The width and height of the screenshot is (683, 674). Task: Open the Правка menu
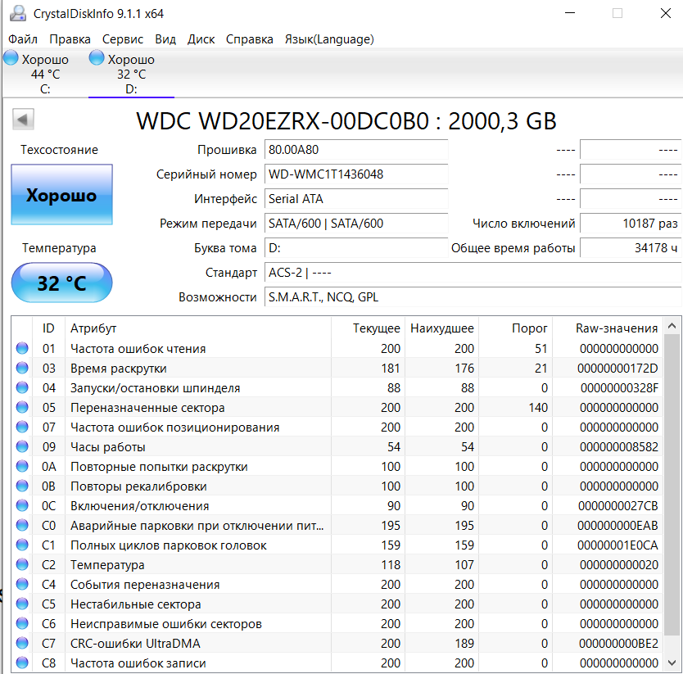(70, 39)
